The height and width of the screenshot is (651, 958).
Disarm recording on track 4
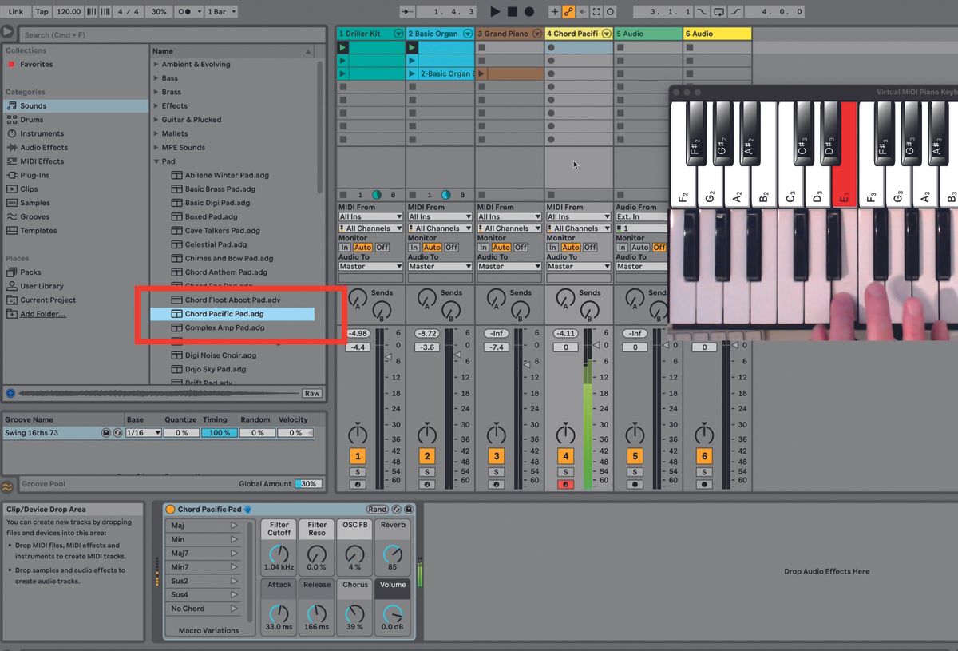[565, 484]
